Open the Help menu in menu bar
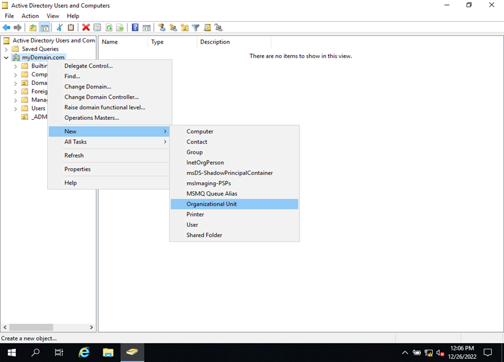The width and height of the screenshot is (504, 362). (x=73, y=16)
